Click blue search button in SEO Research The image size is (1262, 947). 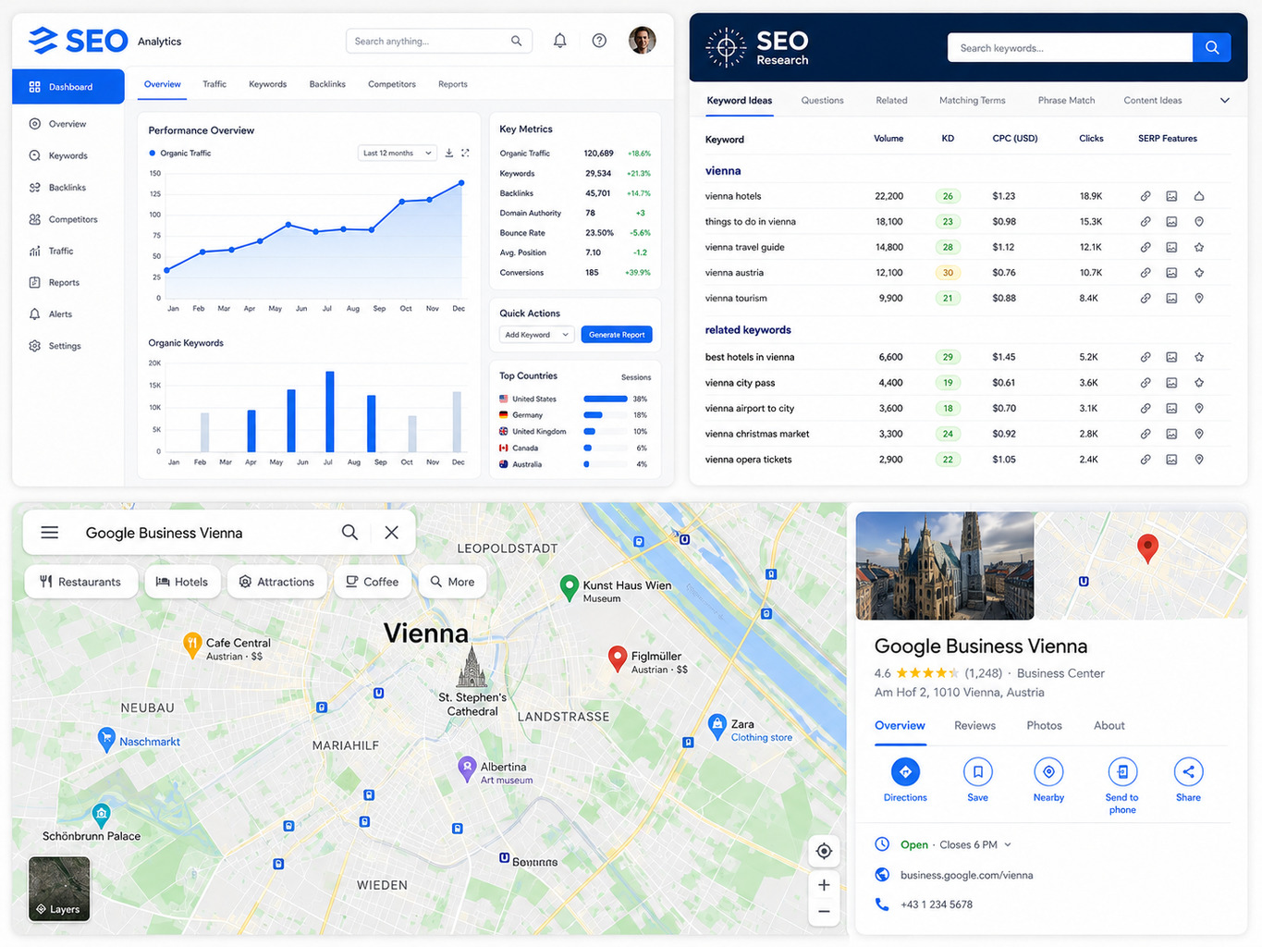coord(1211,47)
